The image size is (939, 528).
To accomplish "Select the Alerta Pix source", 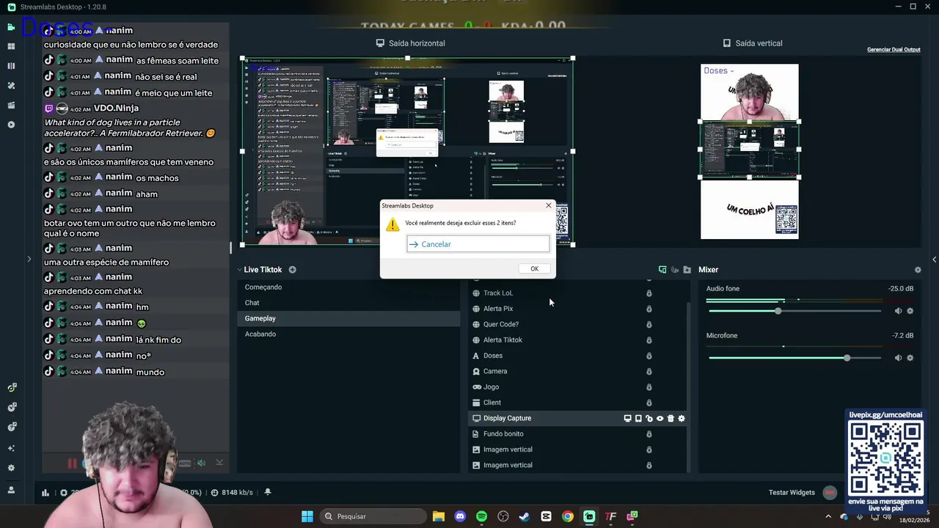I will point(577,309).
